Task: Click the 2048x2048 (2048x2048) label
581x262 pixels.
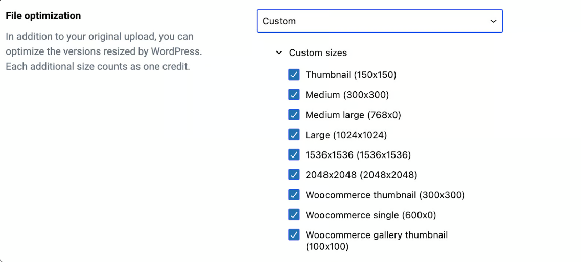Action: tap(361, 175)
